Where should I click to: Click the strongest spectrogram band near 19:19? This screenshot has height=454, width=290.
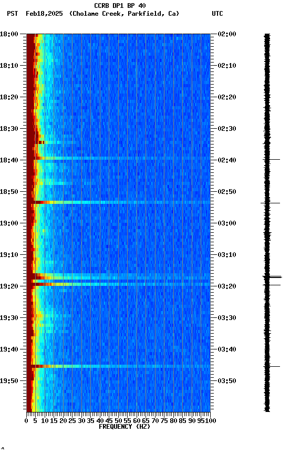[x=118, y=284]
